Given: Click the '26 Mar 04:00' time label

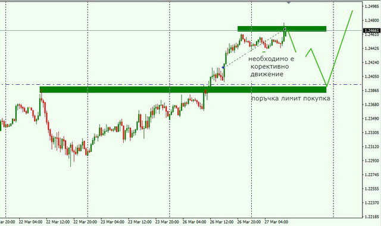Looking at the screenshot, I should pyautogui.click(x=195, y=222).
